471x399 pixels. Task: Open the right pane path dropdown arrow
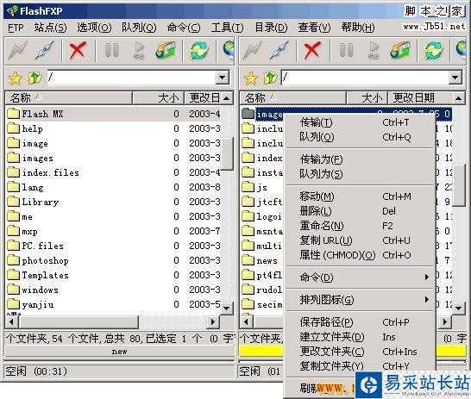click(x=455, y=78)
